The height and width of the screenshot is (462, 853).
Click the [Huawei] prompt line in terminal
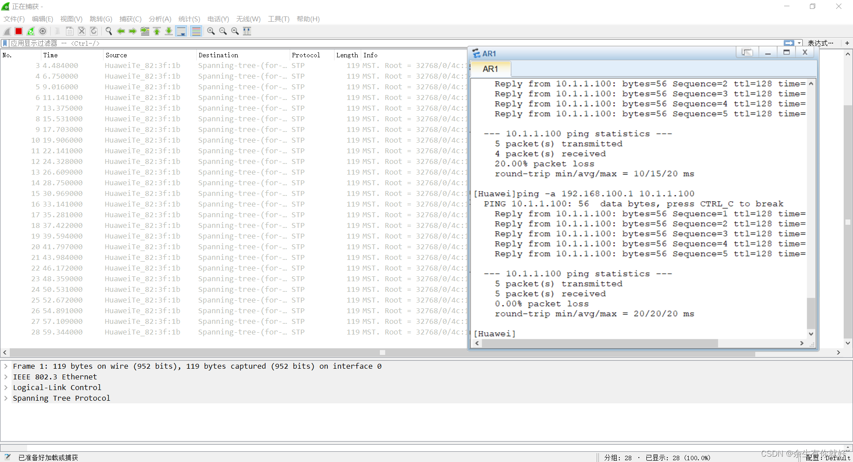coord(494,333)
